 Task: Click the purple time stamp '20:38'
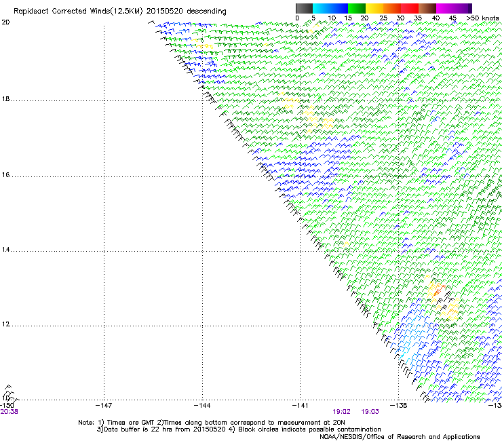tap(9, 412)
